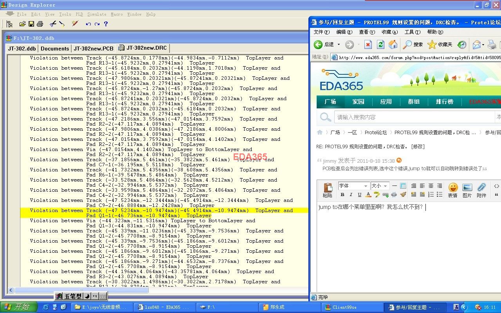Insert an emoticon with the 表情 smiley

453,190
